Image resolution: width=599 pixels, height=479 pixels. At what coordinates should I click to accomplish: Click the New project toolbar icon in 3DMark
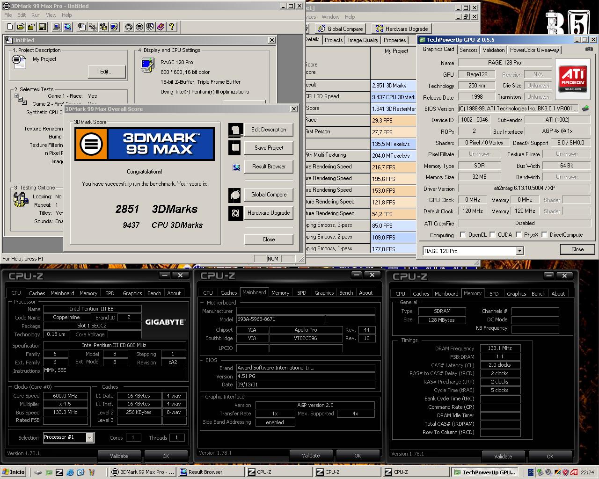10,27
